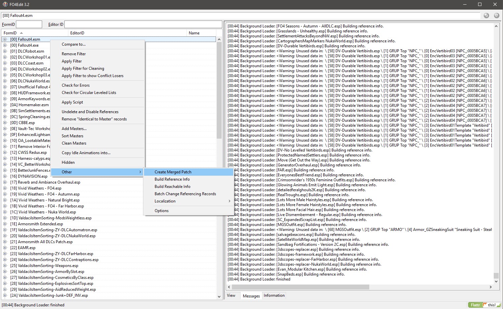The image size is (503, 309).
Task: Expand the [00] Fallout4.exe tree node
Action: click(5, 45)
